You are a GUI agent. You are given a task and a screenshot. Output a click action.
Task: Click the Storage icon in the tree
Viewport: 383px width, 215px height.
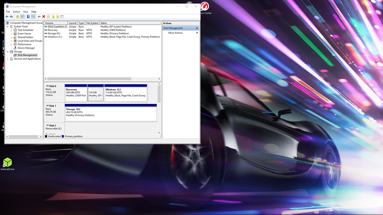[11, 52]
